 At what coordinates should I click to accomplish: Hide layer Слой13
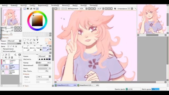pyautogui.click(x=4, y=61)
